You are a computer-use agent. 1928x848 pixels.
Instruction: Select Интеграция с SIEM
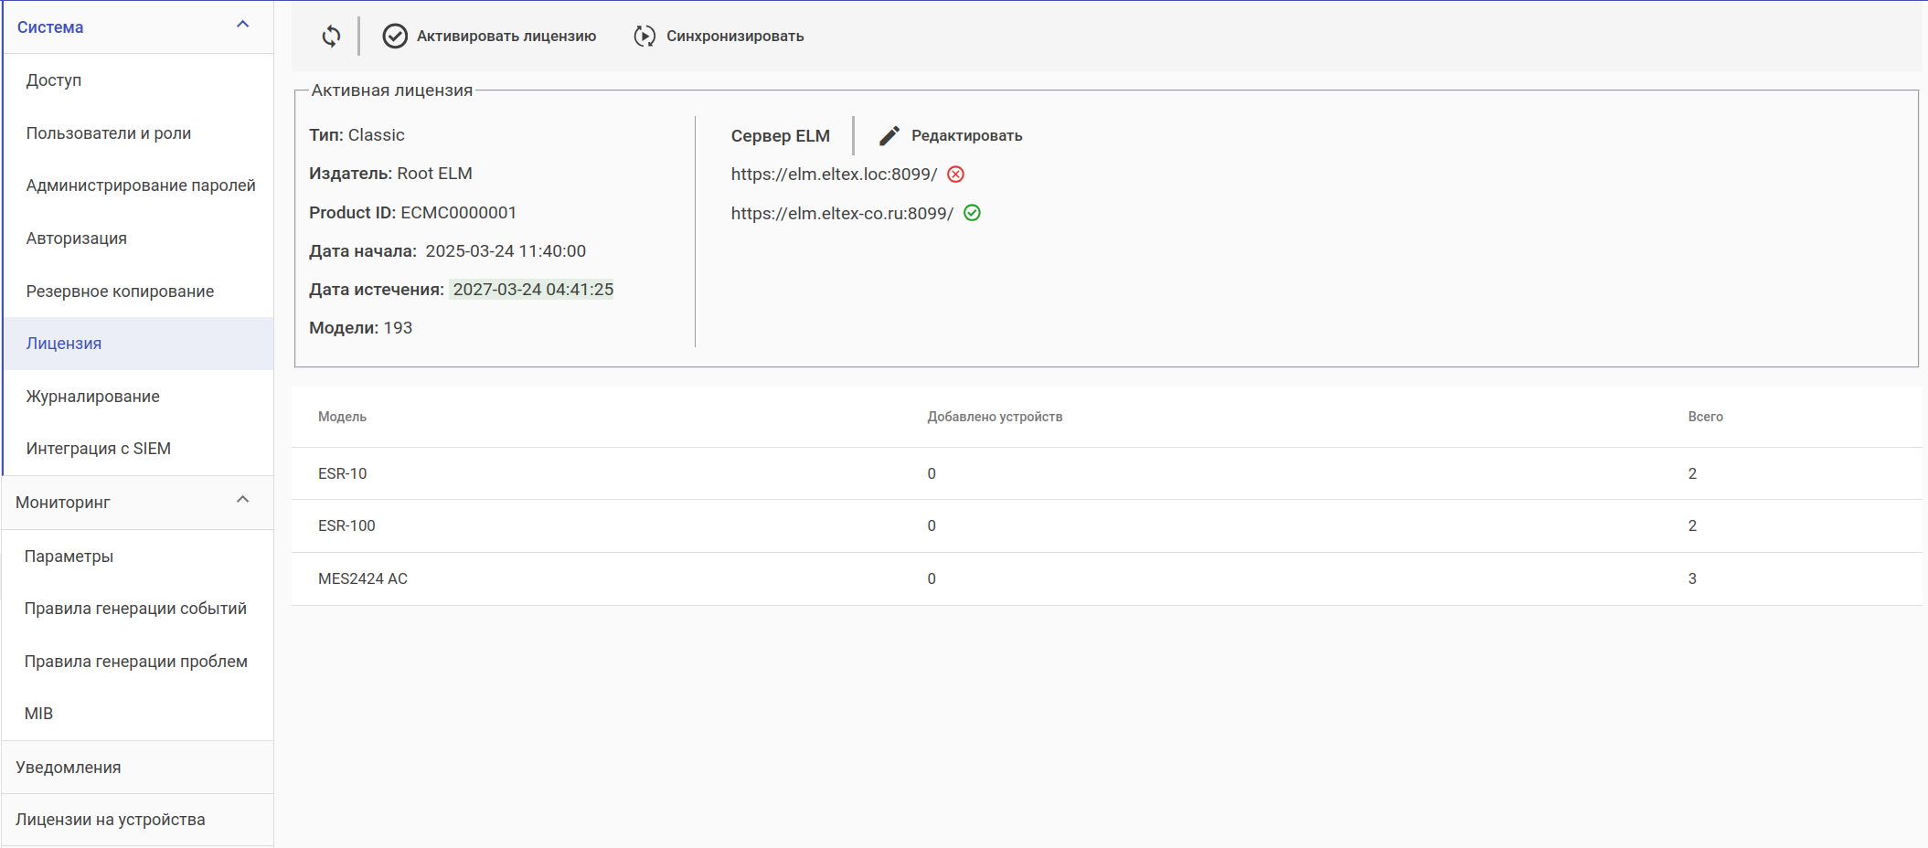pos(99,449)
